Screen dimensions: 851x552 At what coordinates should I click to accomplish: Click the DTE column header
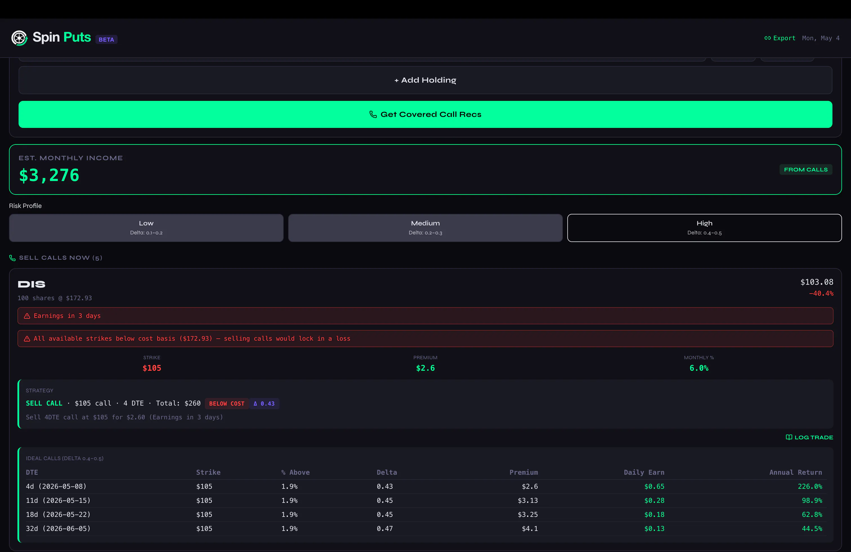coord(32,472)
